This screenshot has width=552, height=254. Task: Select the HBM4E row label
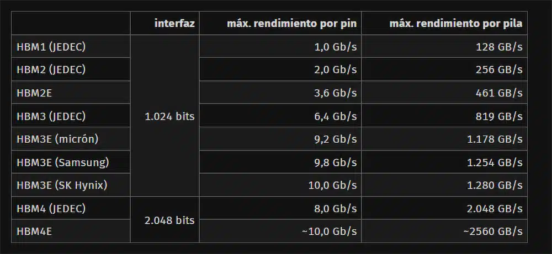(34, 231)
